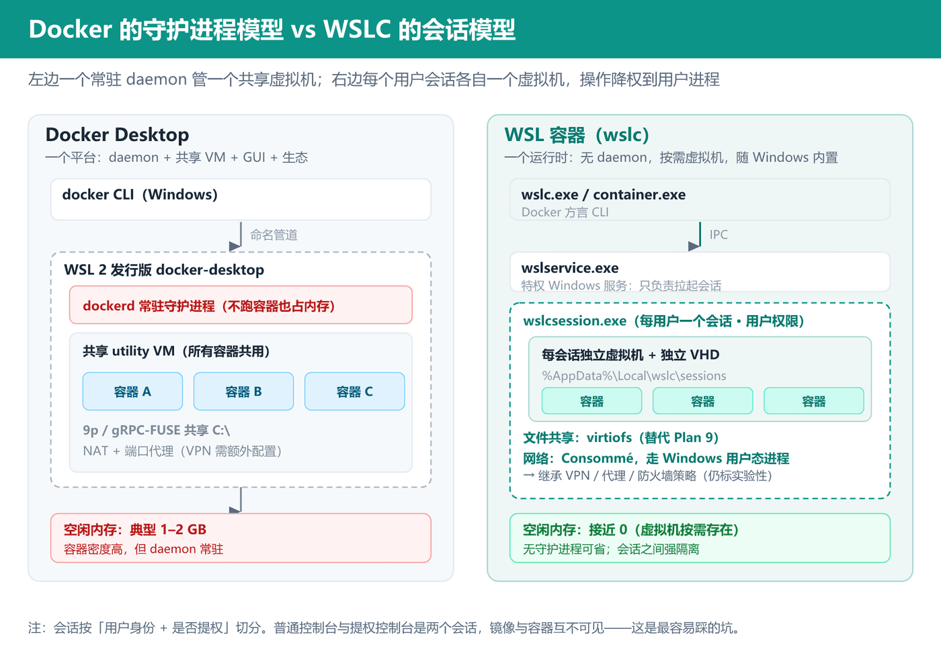Viewport: 941px width, 649px height.
Task: Click the "IPC" arrow label
Action: 719,234
